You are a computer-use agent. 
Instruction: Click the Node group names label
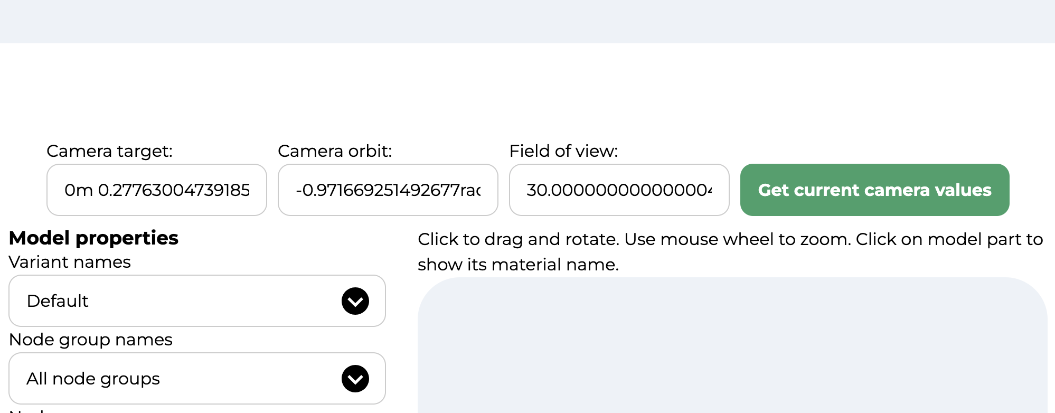[91, 340]
